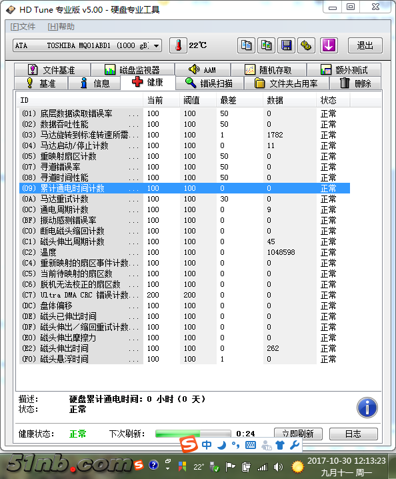Click the 22° temperature tray icon

[199, 467]
